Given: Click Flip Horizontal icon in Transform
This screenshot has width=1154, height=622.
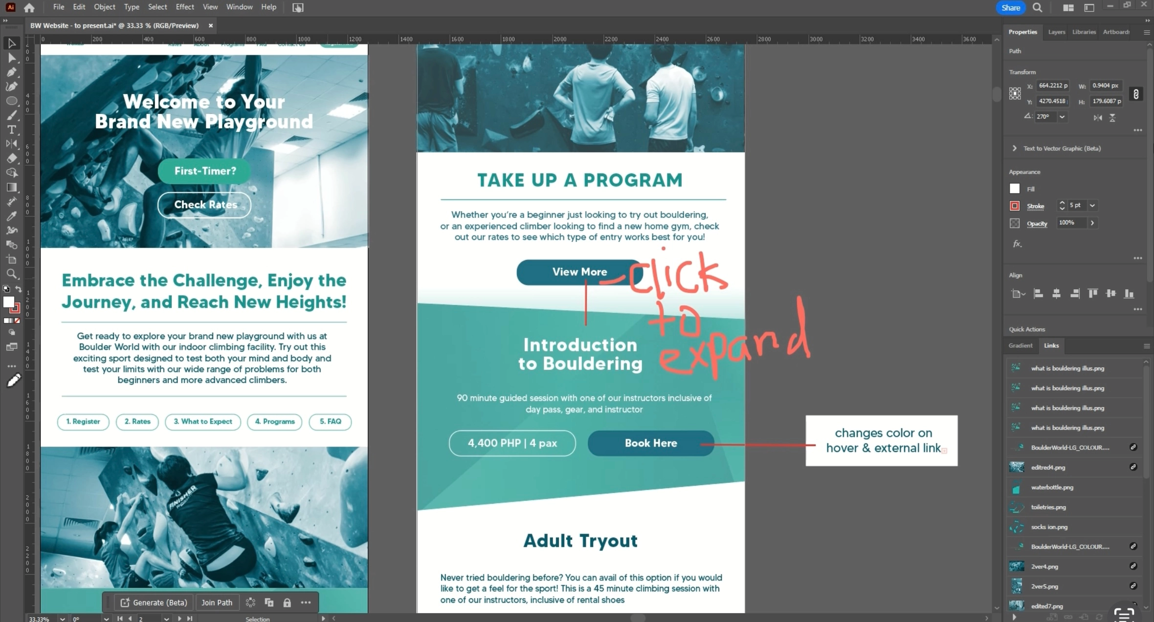Looking at the screenshot, I should point(1098,117).
